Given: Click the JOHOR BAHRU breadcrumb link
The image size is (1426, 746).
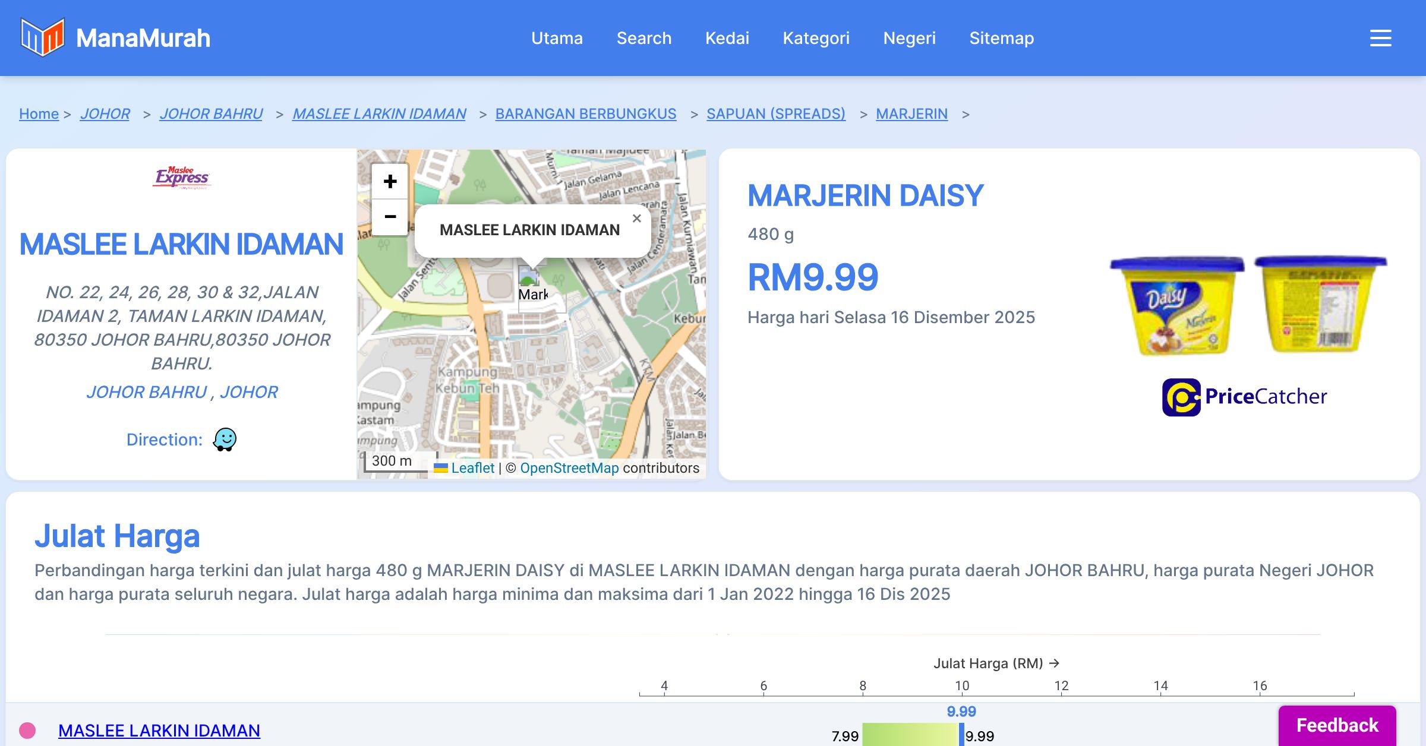Looking at the screenshot, I should click(211, 113).
